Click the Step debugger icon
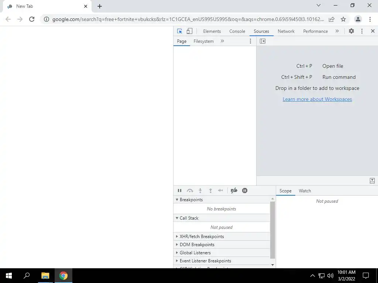Viewport: 378px width, 283px height. 220,191
